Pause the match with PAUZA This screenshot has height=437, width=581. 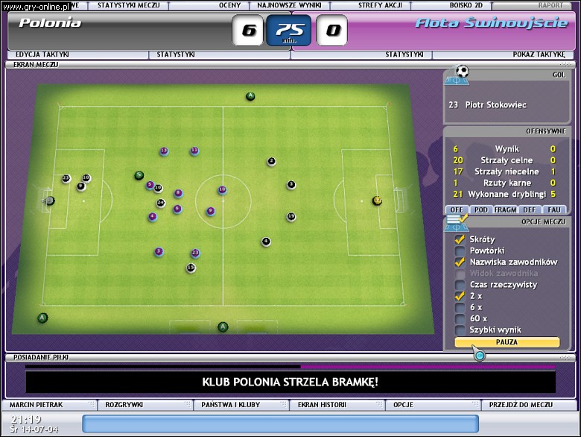click(507, 342)
